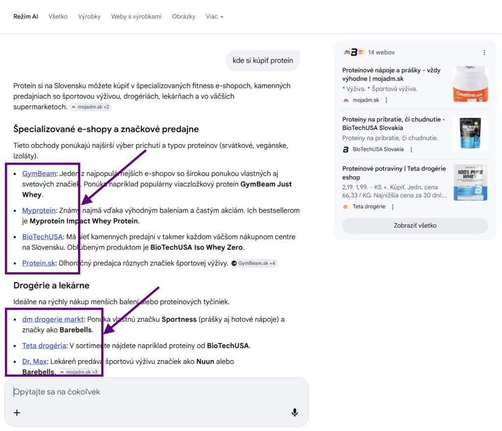Click the Zobraziť všetko button

[415, 225]
